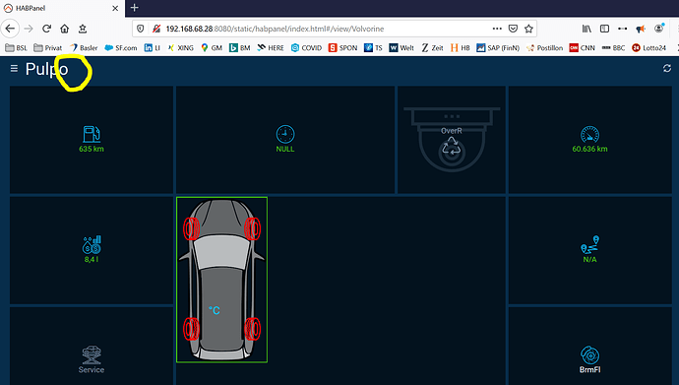679x385 pixels.
Task: Open the Zeit bookmark
Action: coord(432,47)
